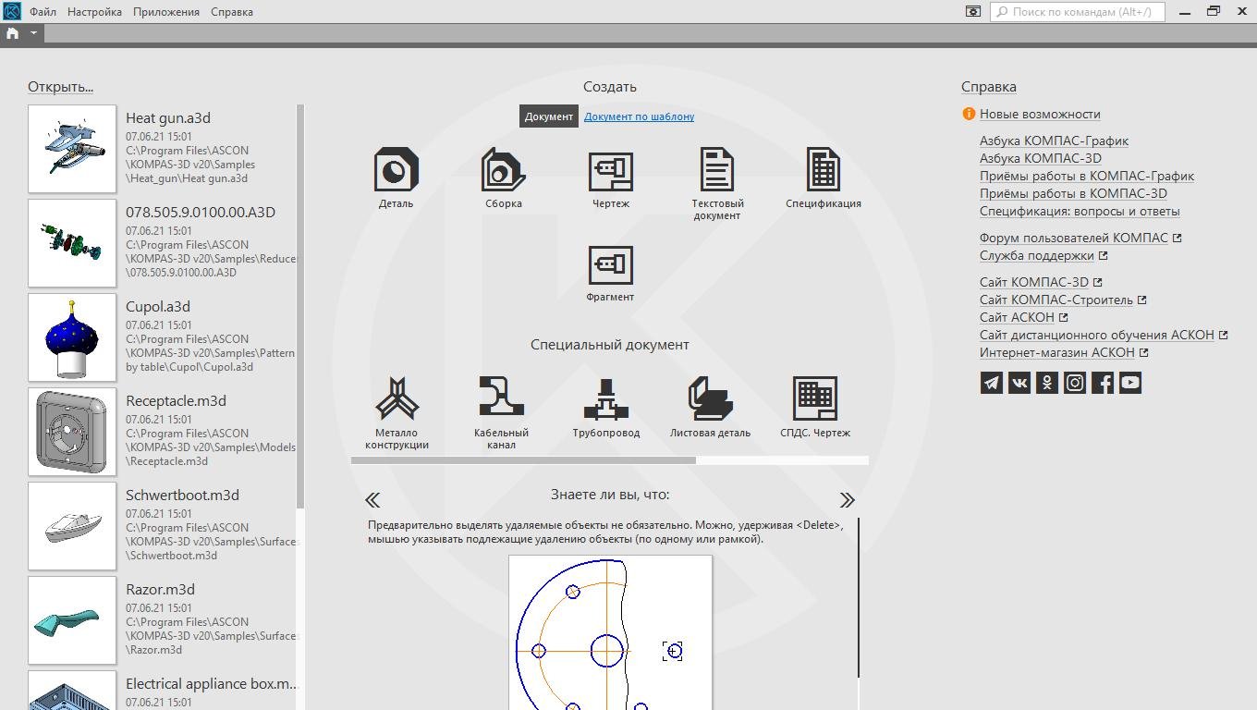Open the YouTube social icon
The height and width of the screenshot is (710, 1257).
(1129, 383)
